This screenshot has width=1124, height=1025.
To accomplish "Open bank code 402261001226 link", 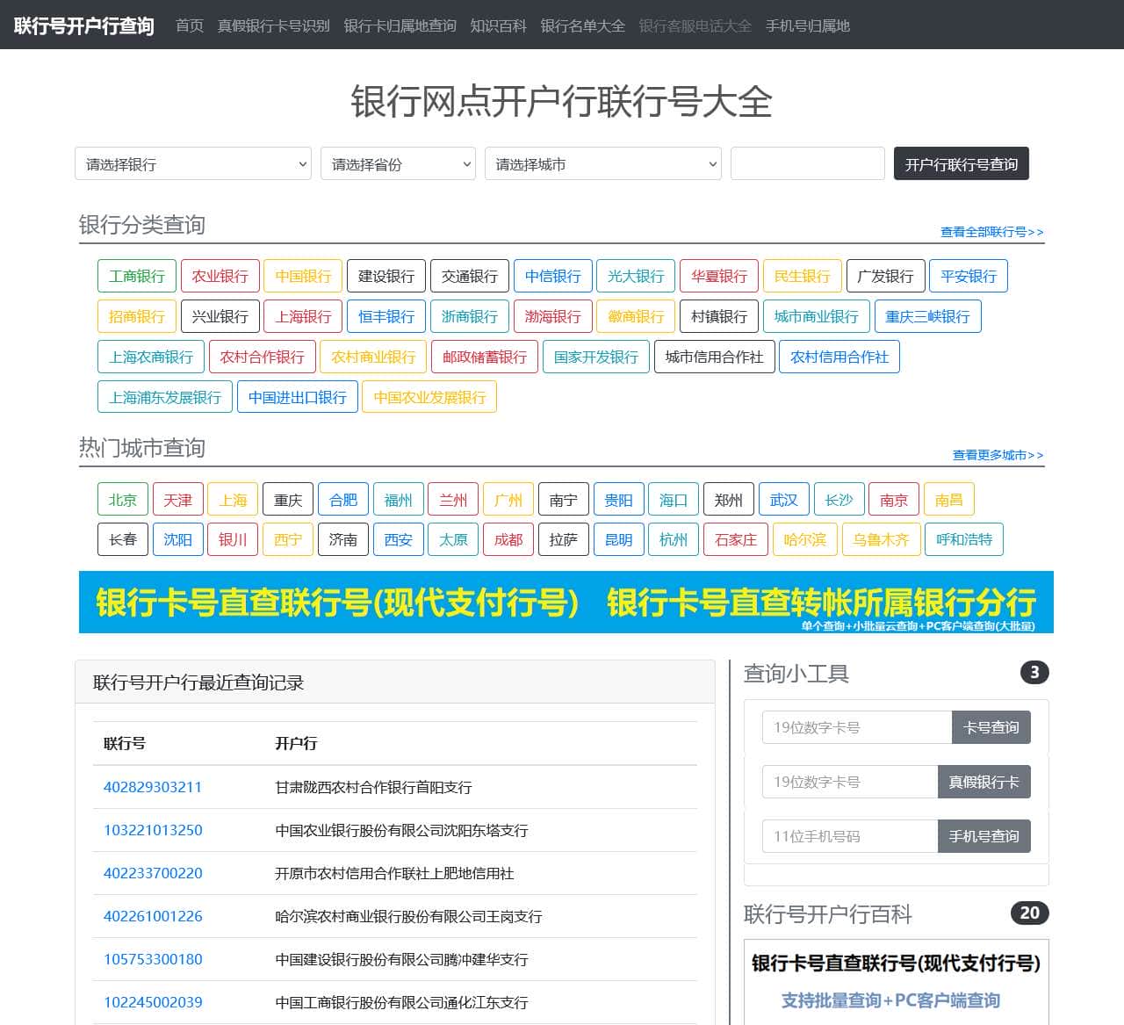I will (x=153, y=916).
